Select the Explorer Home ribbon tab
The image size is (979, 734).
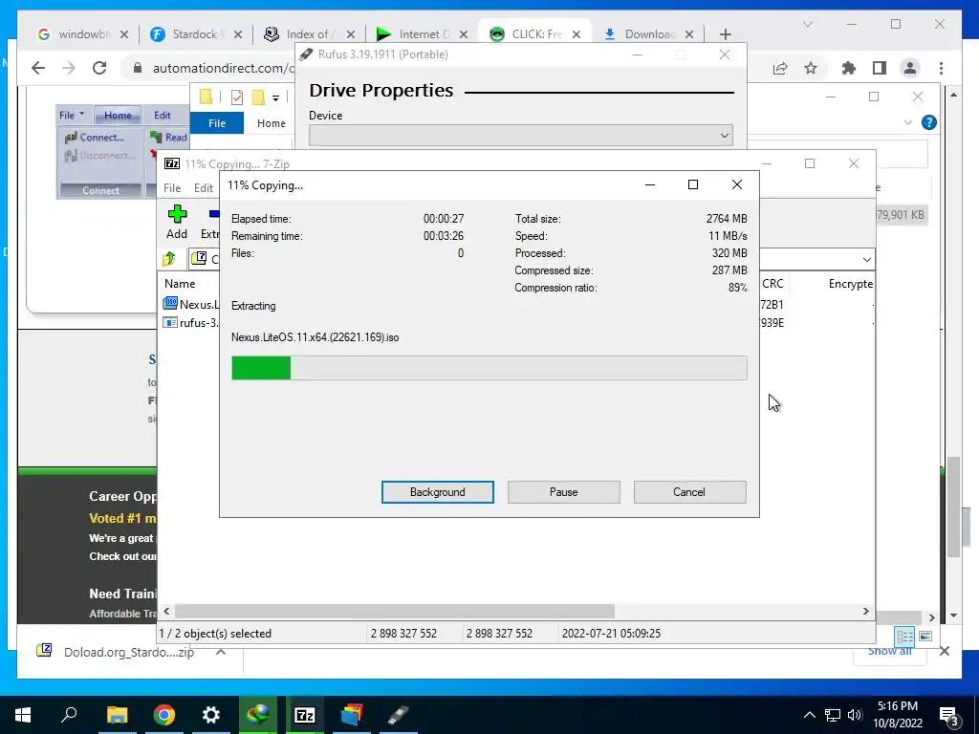271,123
